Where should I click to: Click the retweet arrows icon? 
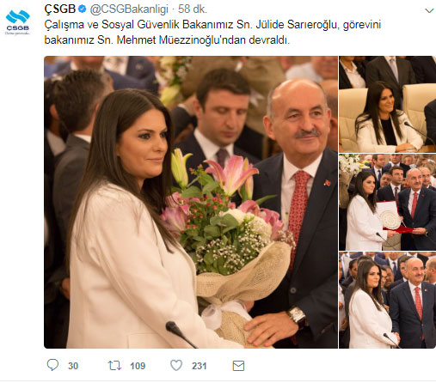pos(114,366)
